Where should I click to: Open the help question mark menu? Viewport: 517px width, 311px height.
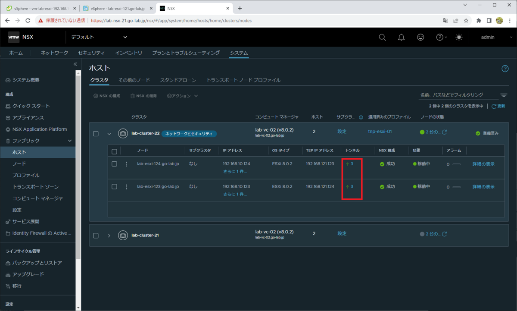(x=441, y=38)
